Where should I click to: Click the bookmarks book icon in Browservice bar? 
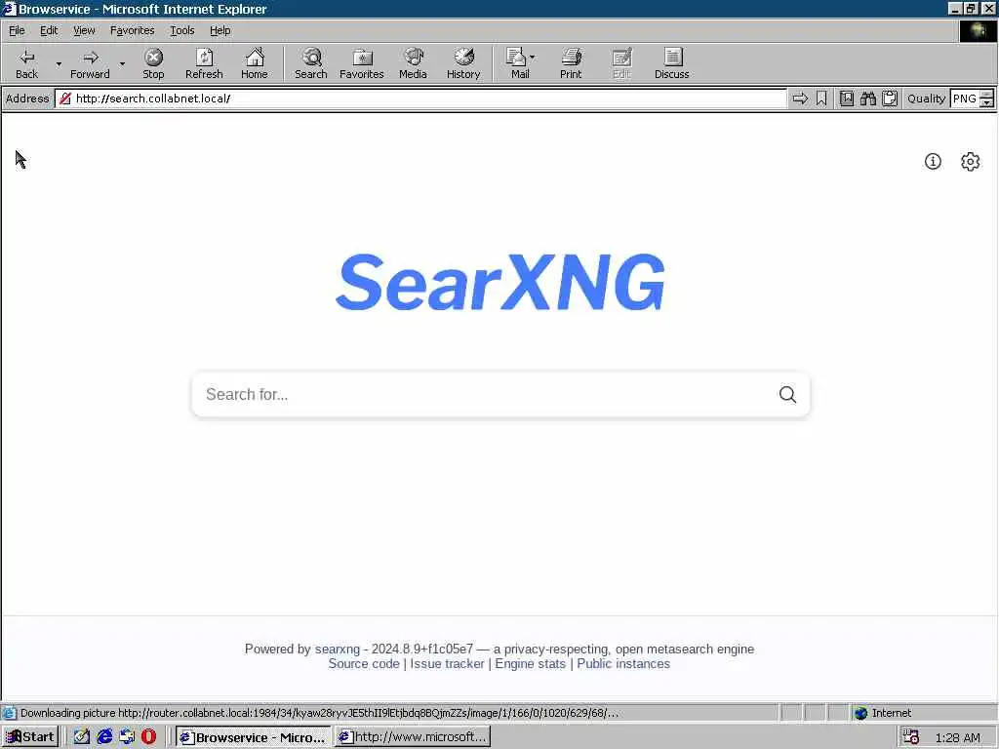pyautogui.click(x=847, y=99)
